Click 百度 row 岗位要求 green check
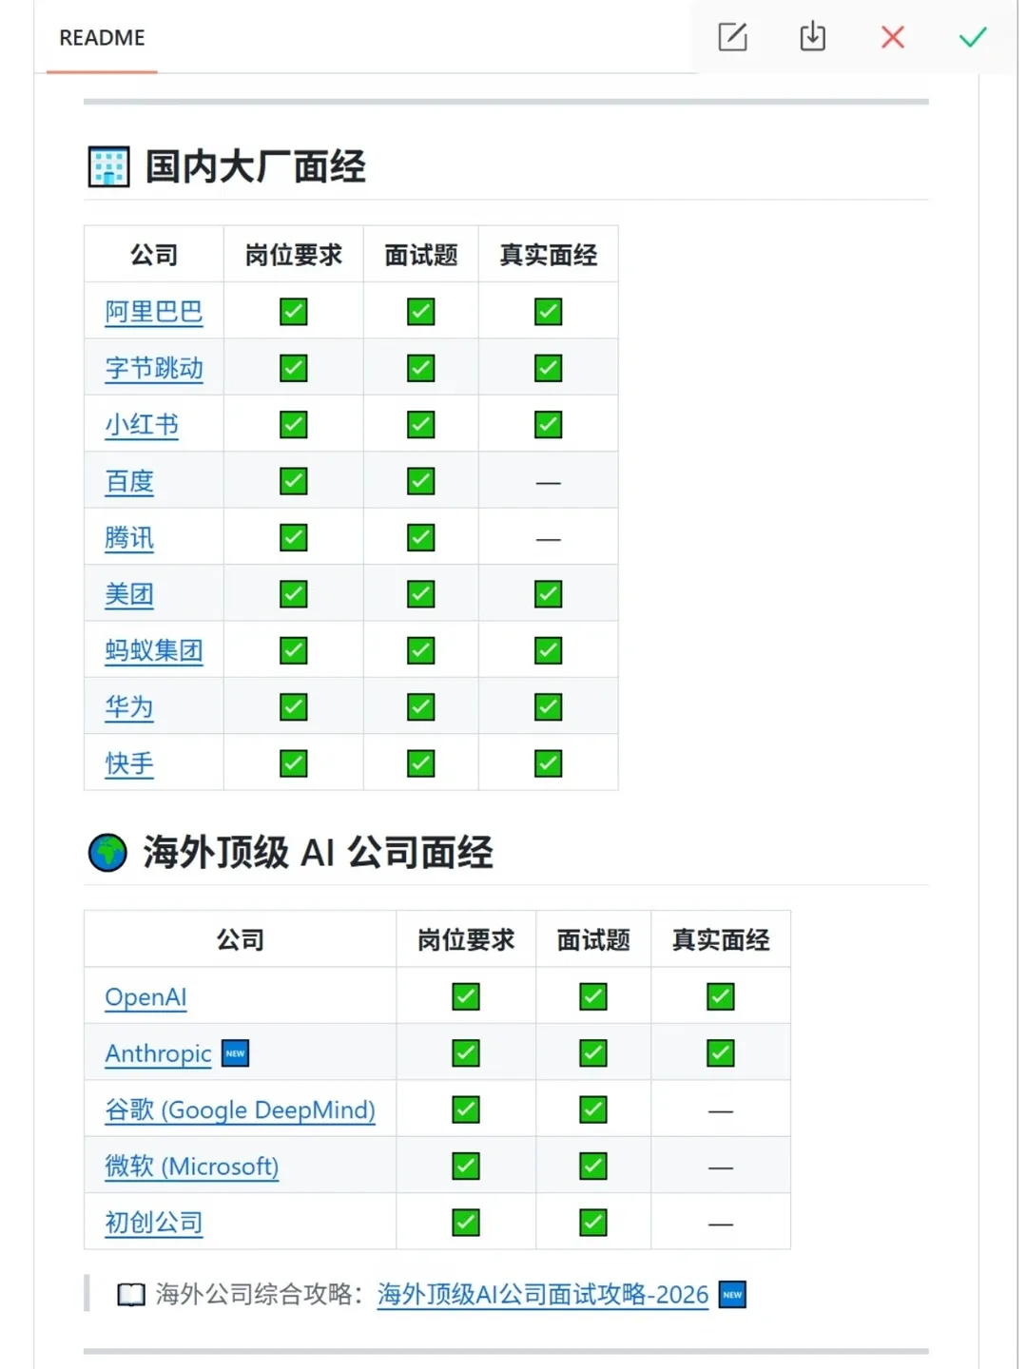This screenshot has height=1369, width=1027. pyautogui.click(x=294, y=481)
